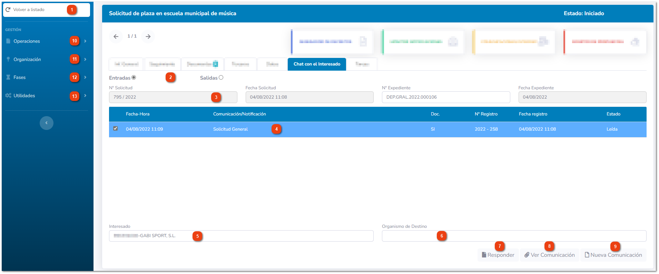Click Fases hourglass icon

tap(8, 77)
